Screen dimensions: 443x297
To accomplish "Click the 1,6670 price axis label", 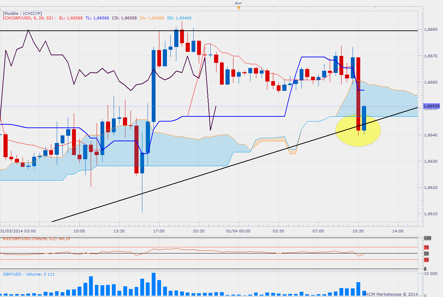I will (x=430, y=56).
